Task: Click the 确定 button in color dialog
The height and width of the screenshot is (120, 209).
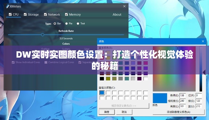Action: coord(107,112)
